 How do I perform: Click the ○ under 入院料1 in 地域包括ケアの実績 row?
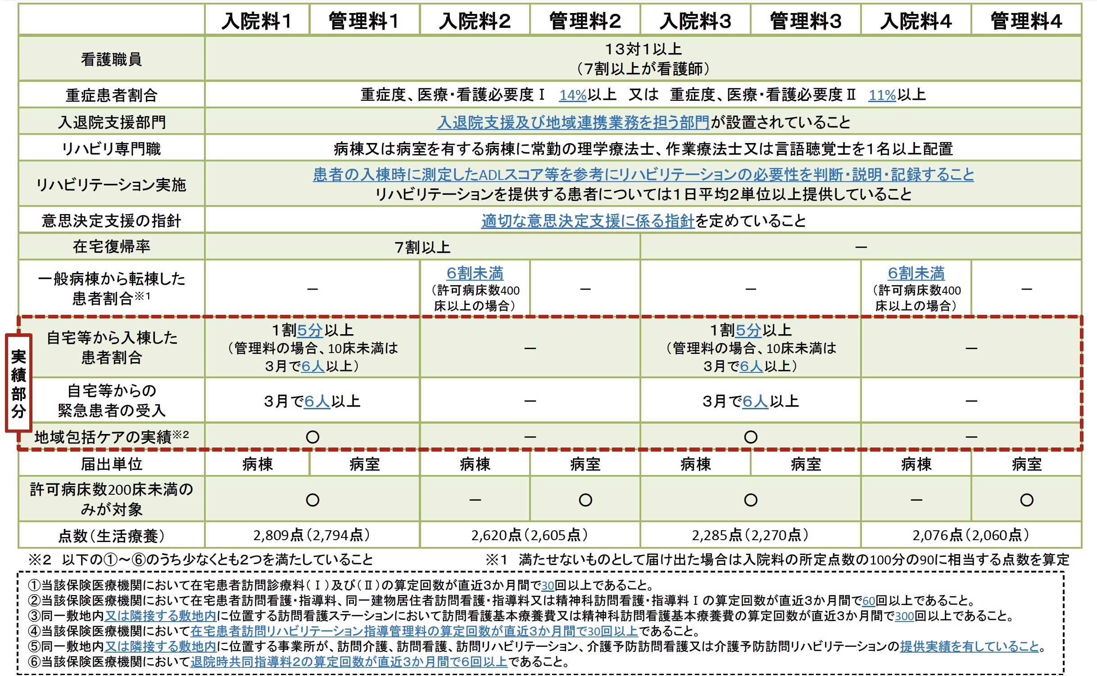coord(313,437)
